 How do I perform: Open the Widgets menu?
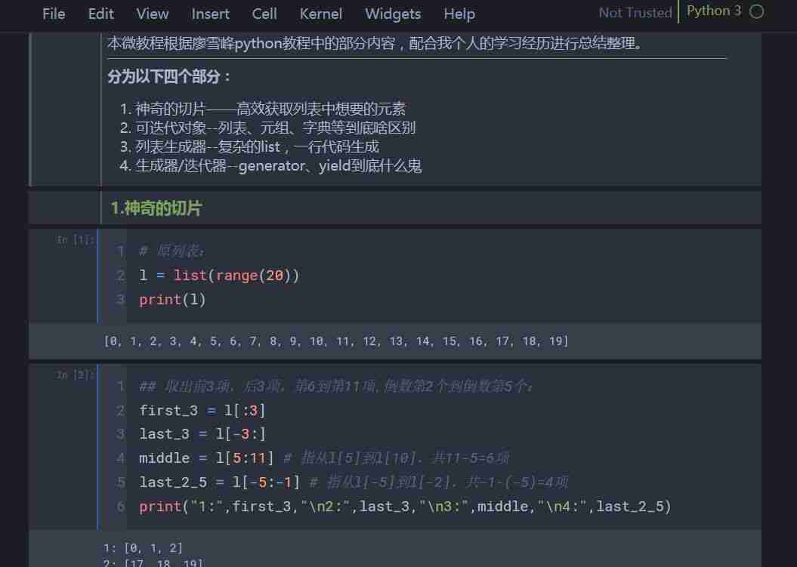click(392, 14)
